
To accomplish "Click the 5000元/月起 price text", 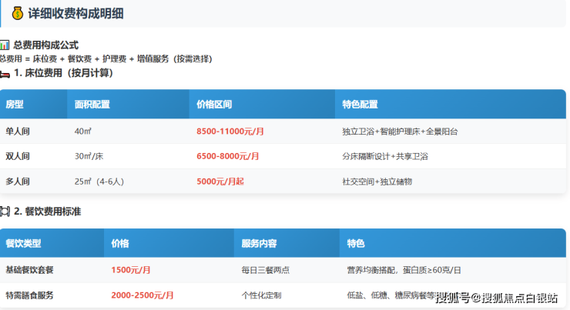I will pos(220,182).
